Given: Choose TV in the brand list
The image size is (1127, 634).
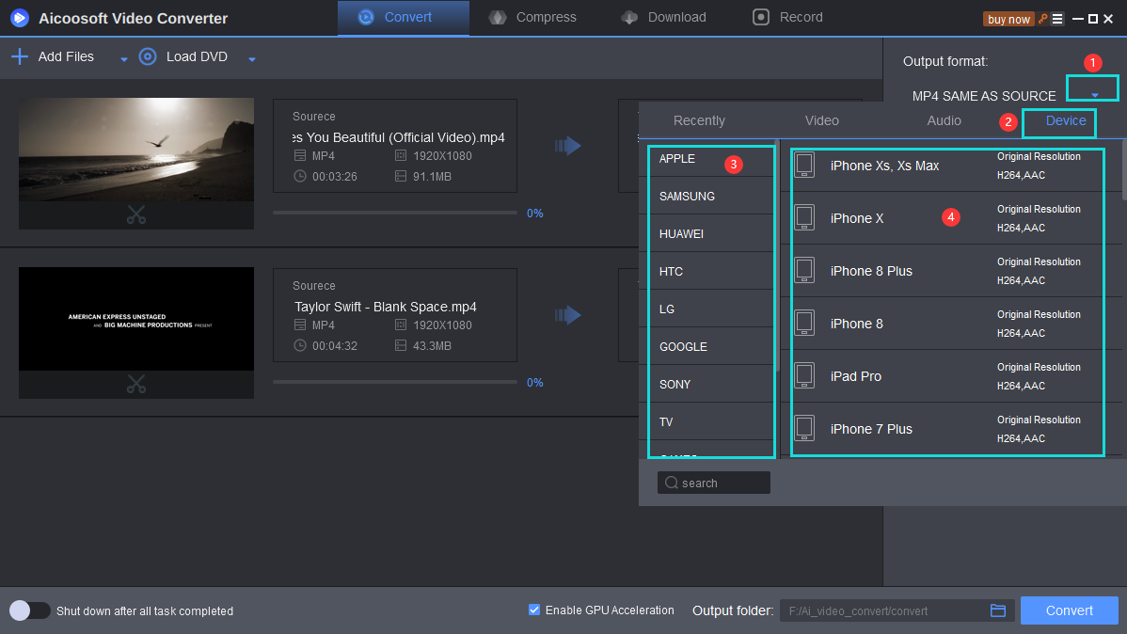Looking at the screenshot, I should [708, 421].
